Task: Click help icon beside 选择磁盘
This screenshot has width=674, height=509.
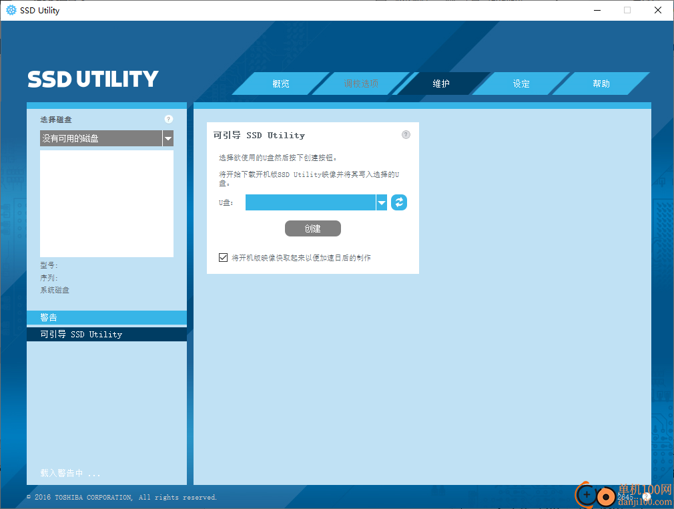Action: [168, 119]
